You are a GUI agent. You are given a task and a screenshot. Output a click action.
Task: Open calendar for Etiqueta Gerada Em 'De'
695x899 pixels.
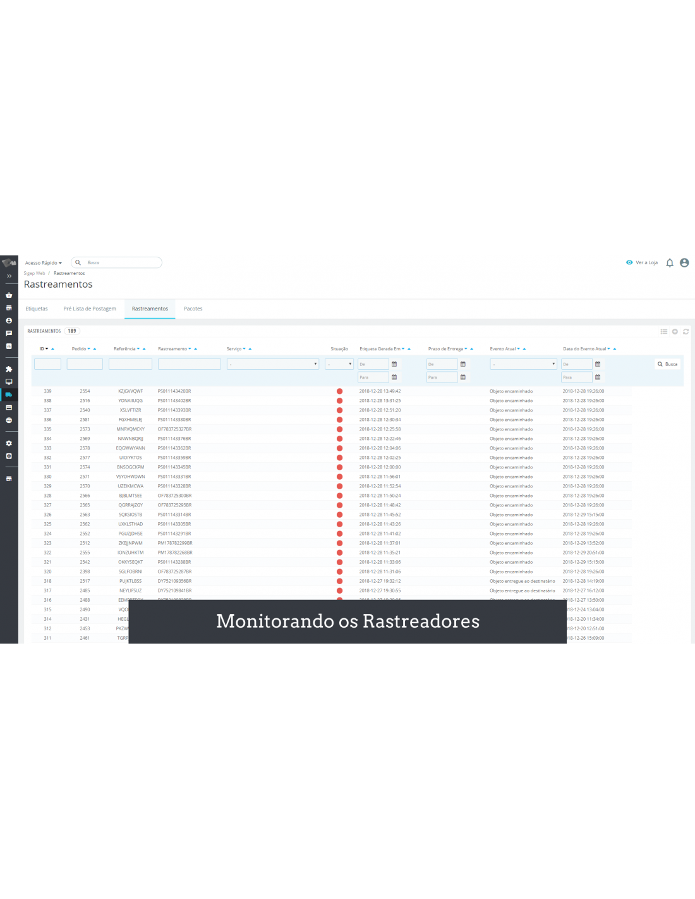[394, 364]
